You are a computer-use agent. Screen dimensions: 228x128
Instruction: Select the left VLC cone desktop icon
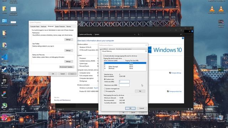click(212, 9)
